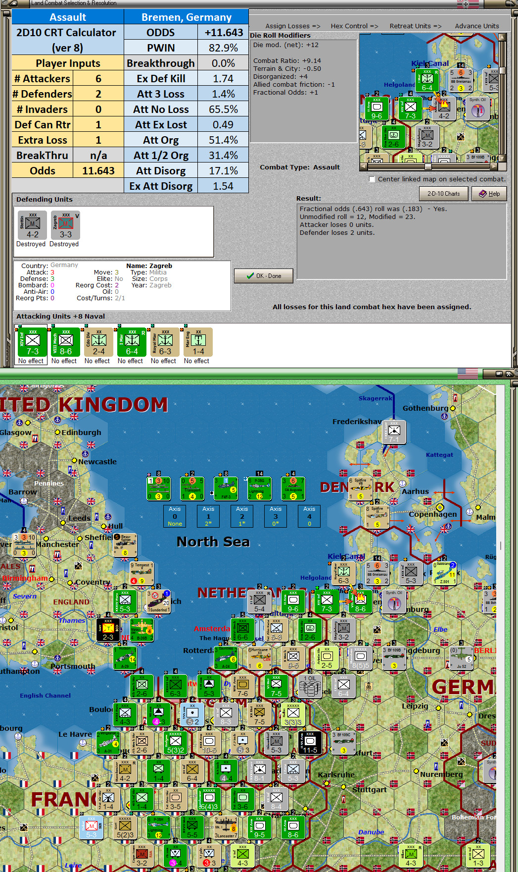Viewport: 518px width, 872px height.
Task: Click the mini-map vertical scrollbar thumb
Action: pyautogui.click(x=502, y=70)
